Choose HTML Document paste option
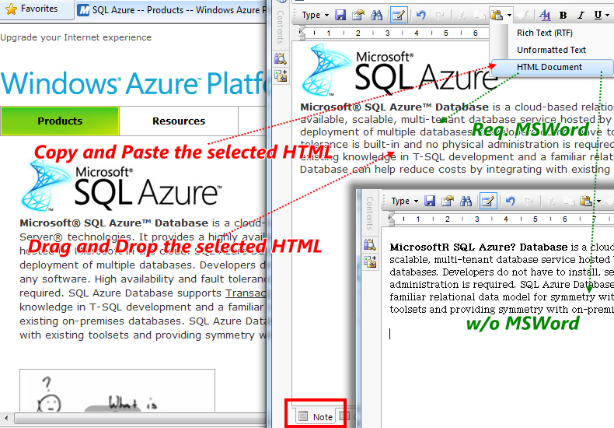 click(x=552, y=67)
